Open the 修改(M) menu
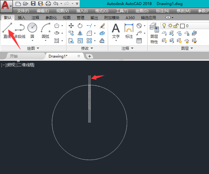The height and width of the screenshot is (174, 209). (x=183, y=11)
